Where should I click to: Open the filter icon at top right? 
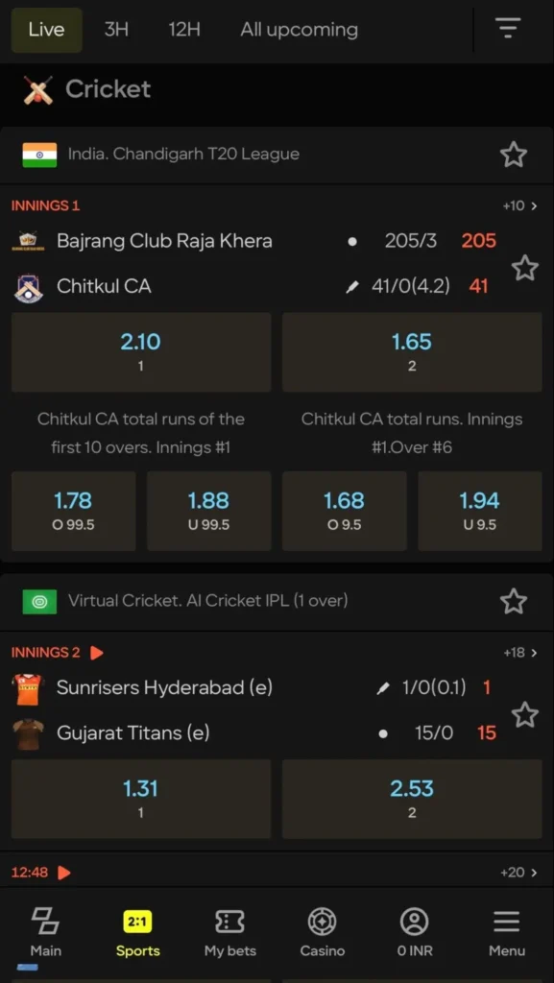pyautogui.click(x=508, y=29)
